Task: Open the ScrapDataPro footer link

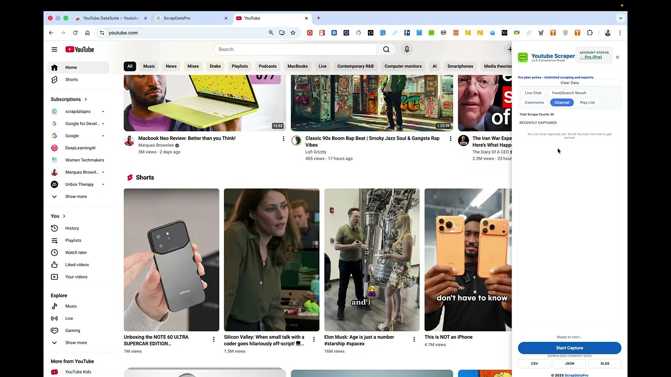Action: click(x=576, y=375)
